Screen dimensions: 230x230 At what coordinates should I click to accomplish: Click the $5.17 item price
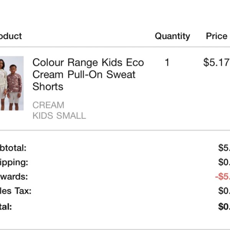coord(217,62)
